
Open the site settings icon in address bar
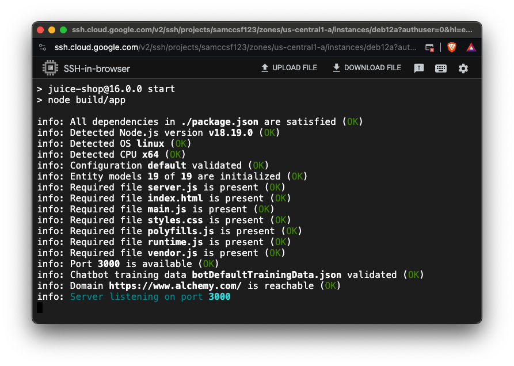pyautogui.click(x=43, y=47)
